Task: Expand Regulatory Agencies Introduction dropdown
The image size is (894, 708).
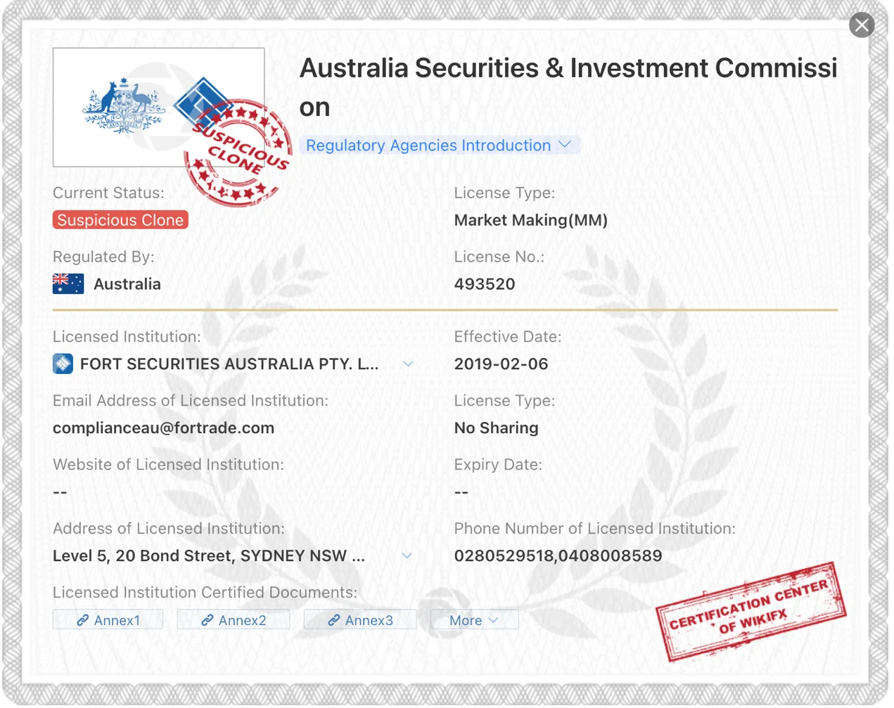Action: pos(440,146)
